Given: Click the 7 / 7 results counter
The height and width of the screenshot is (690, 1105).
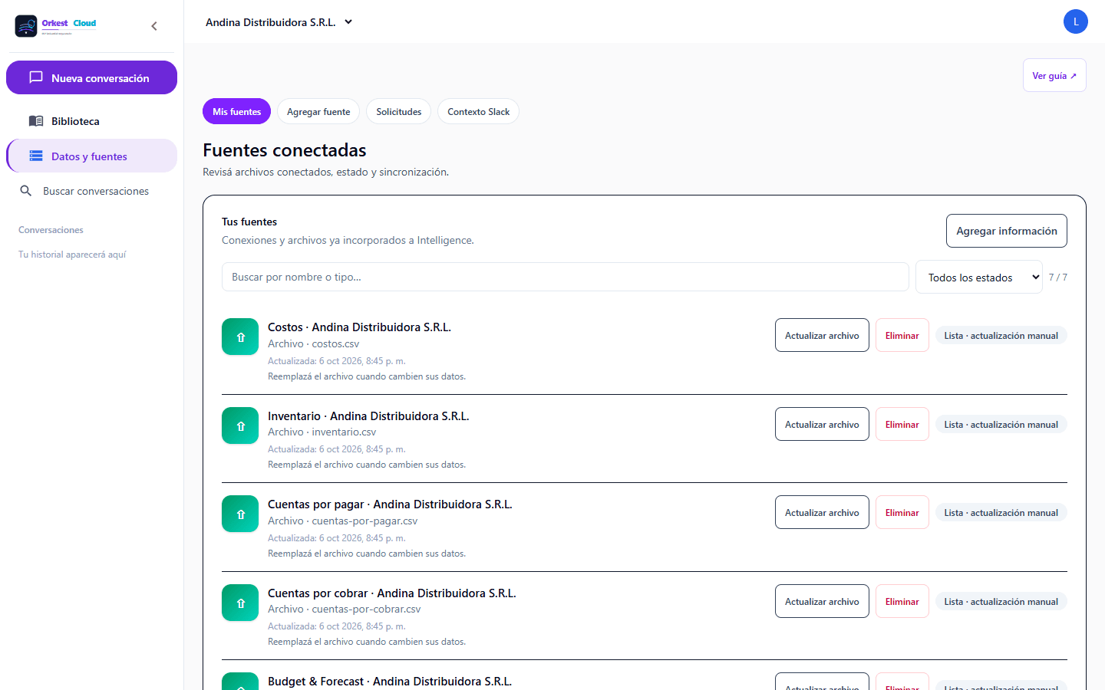Looking at the screenshot, I should 1058,278.
